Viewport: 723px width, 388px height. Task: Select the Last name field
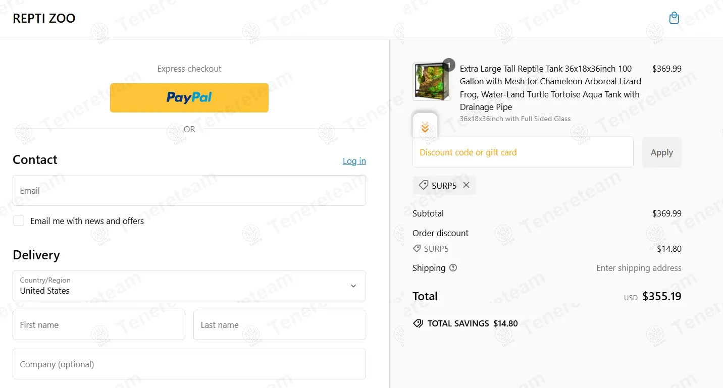(280, 325)
